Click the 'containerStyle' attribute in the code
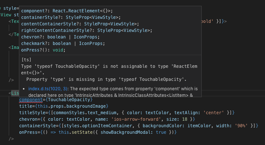Screen dimensions: 265x145 click(37, 126)
